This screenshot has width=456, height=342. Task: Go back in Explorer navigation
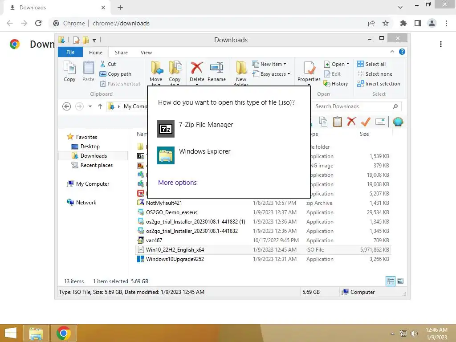[67, 106]
